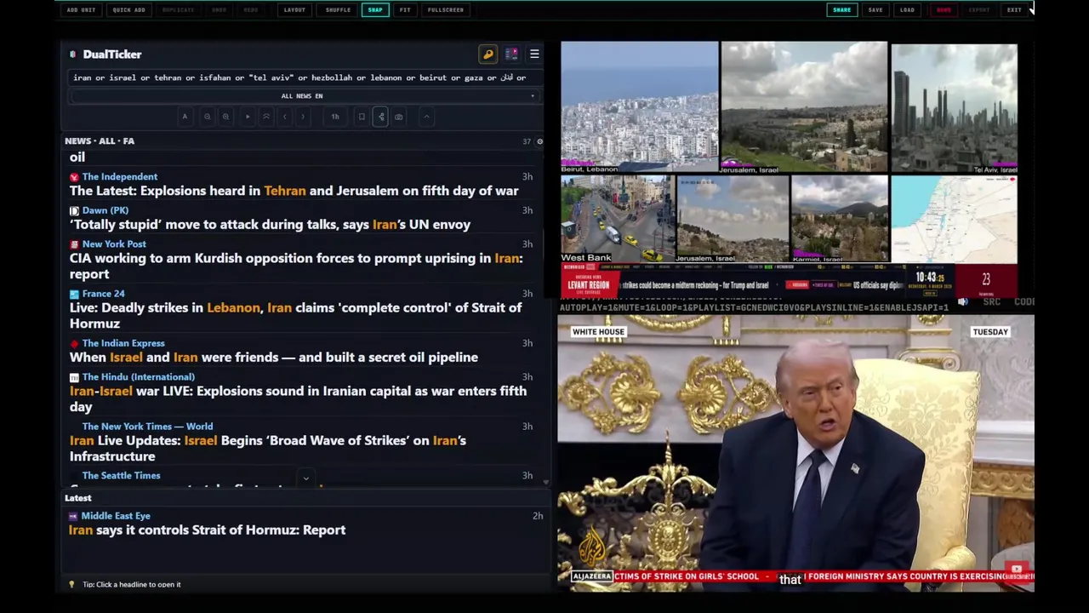Click the font size 'A' icon
Viewport: 1089px width, 613px height.
[x=185, y=117]
